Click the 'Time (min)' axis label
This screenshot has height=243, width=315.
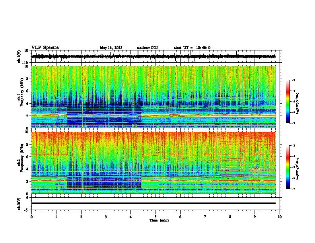[159, 220]
